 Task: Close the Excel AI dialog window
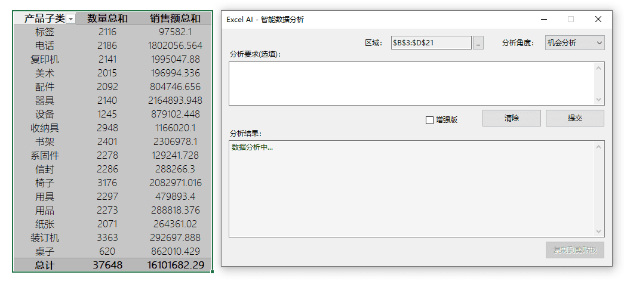[598, 19]
